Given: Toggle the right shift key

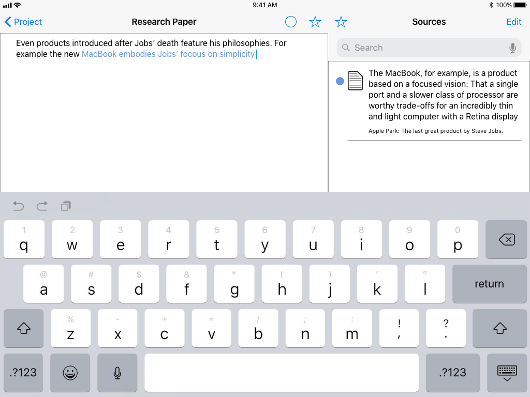Looking at the screenshot, I should [x=499, y=328].
